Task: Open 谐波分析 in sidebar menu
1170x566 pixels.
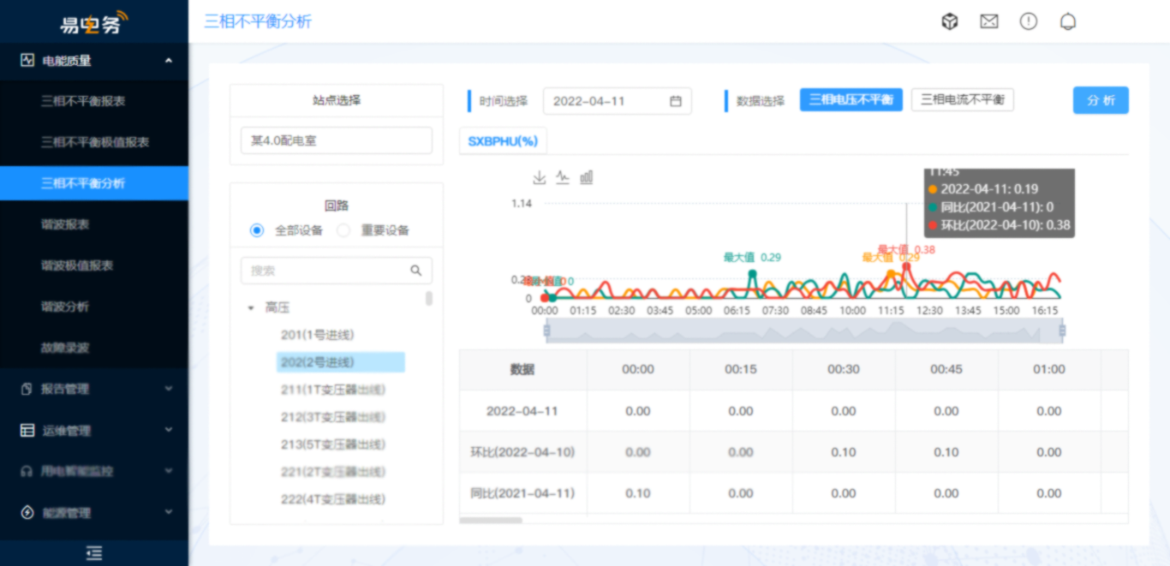Action: [65, 307]
